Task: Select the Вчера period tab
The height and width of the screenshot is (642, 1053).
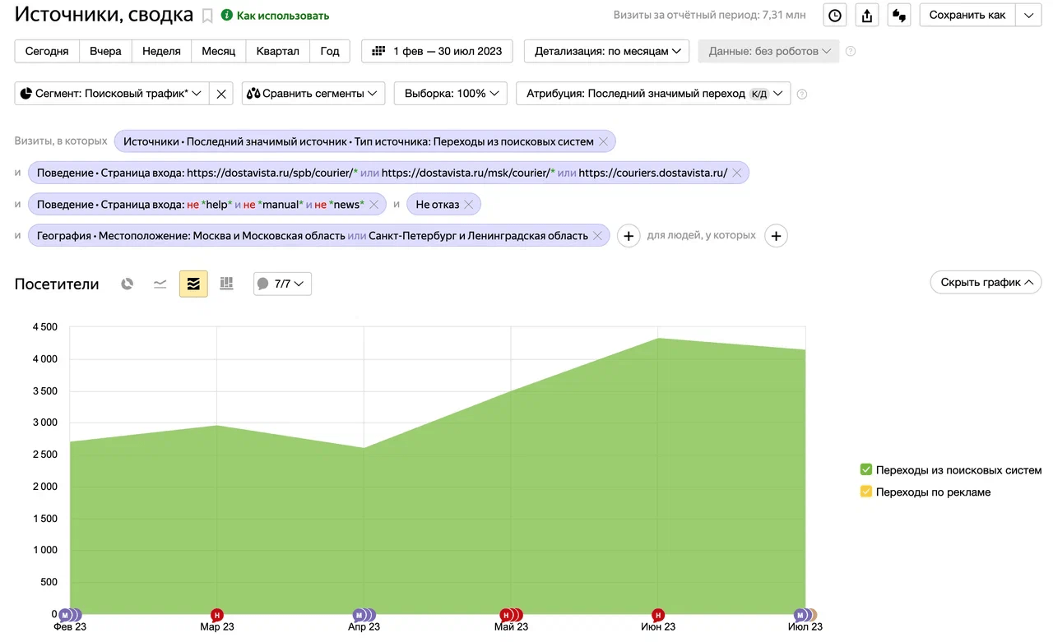Action: pos(105,51)
